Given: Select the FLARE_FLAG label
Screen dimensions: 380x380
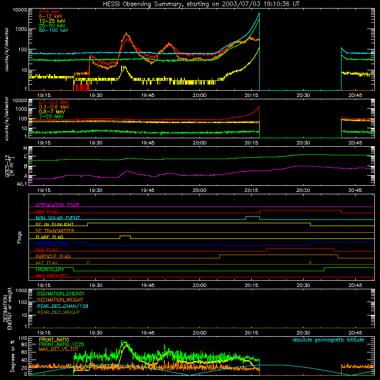Looking at the screenshot, I should coord(49,237).
